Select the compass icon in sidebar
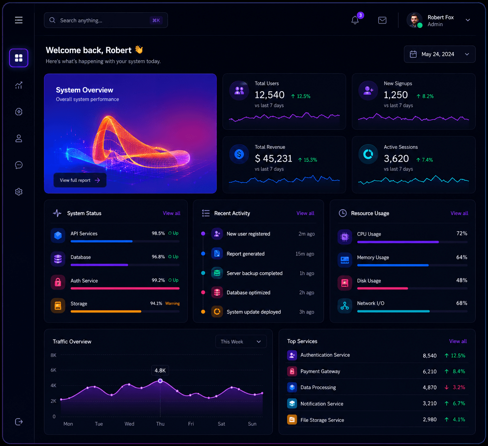This screenshot has height=446, width=488. point(19,112)
